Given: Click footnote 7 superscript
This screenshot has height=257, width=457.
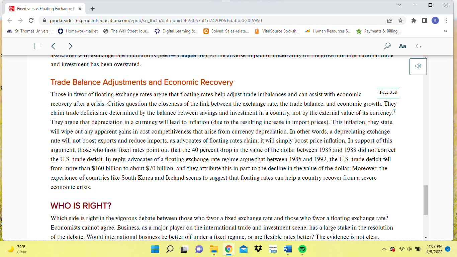Looking at the screenshot, I should point(394,110).
